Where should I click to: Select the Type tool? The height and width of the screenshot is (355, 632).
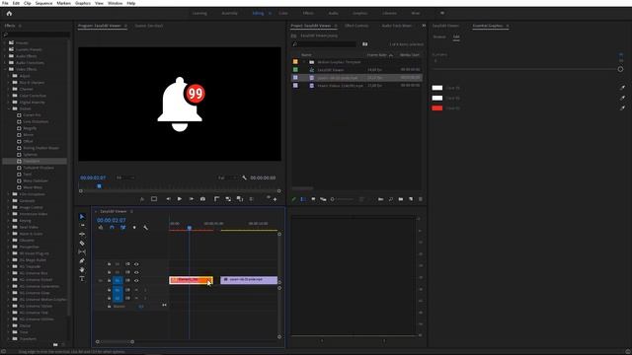(82, 278)
